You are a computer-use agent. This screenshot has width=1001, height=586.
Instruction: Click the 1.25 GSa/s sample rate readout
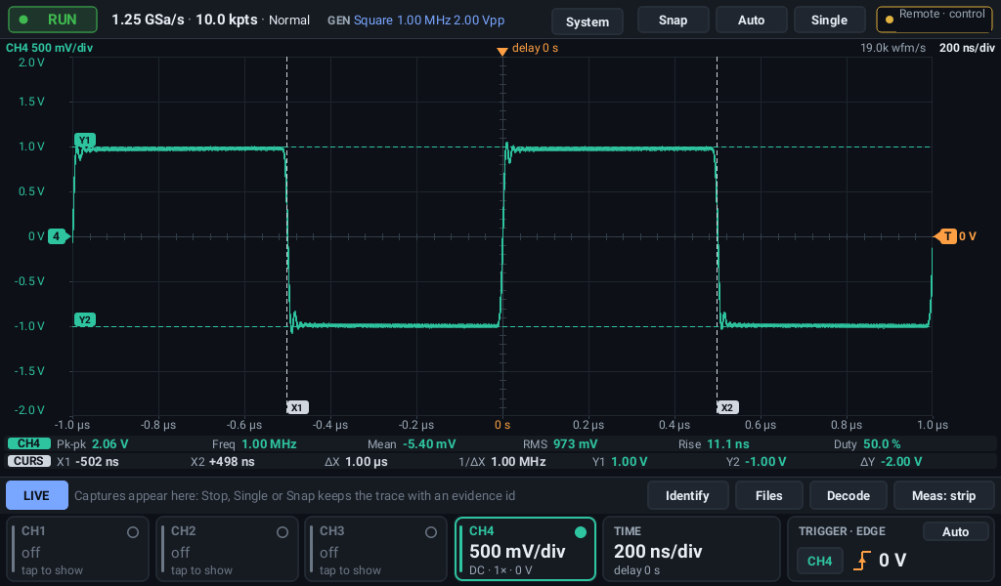coord(148,20)
